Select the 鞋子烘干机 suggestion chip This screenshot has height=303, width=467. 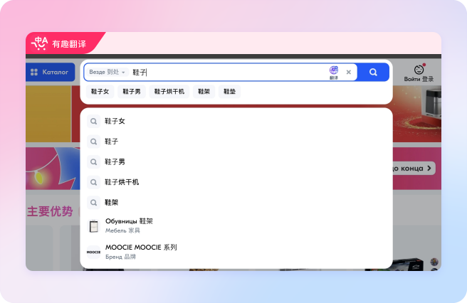click(x=169, y=91)
